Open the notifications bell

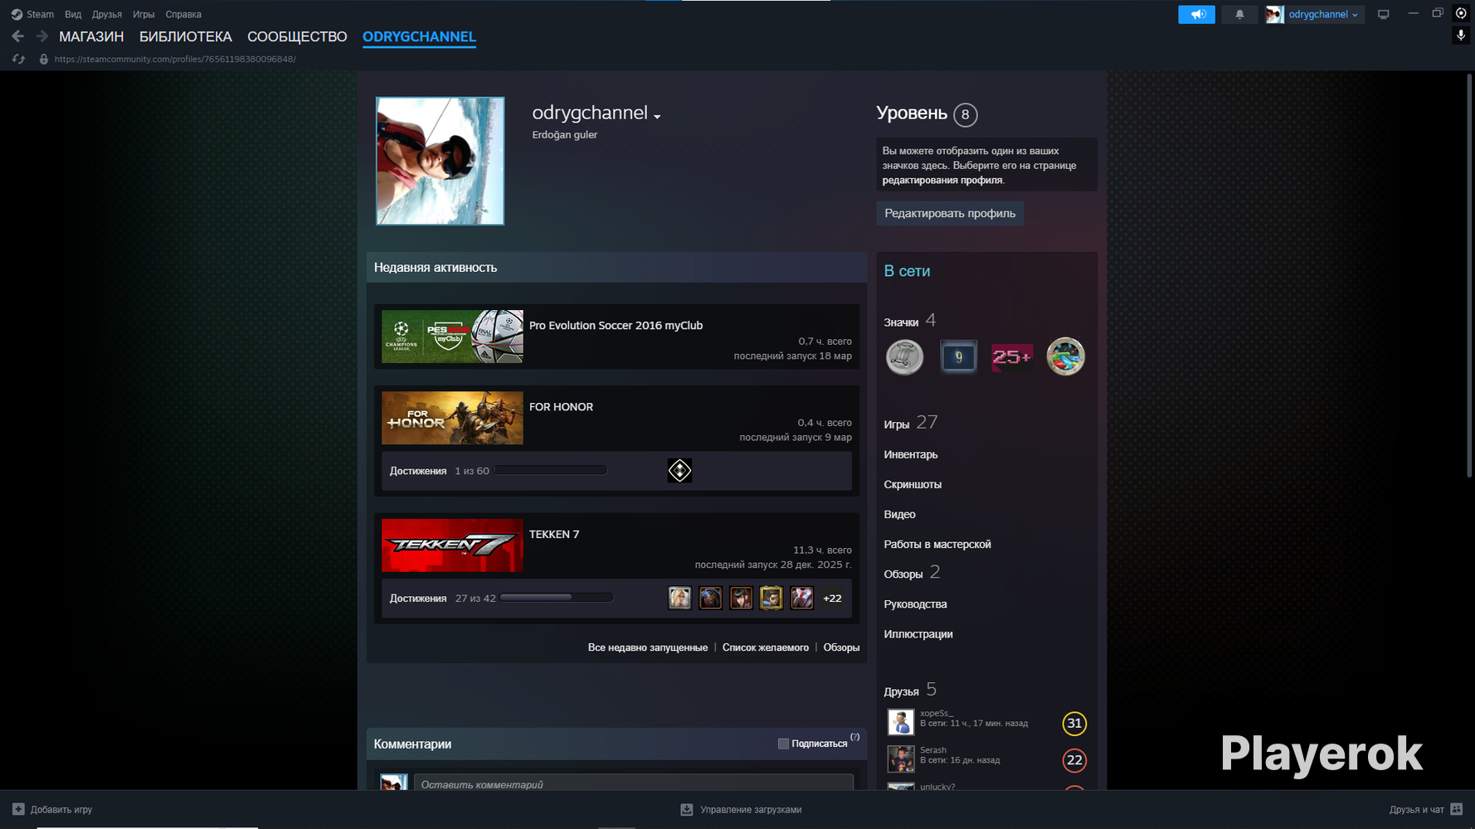point(1239,14)
